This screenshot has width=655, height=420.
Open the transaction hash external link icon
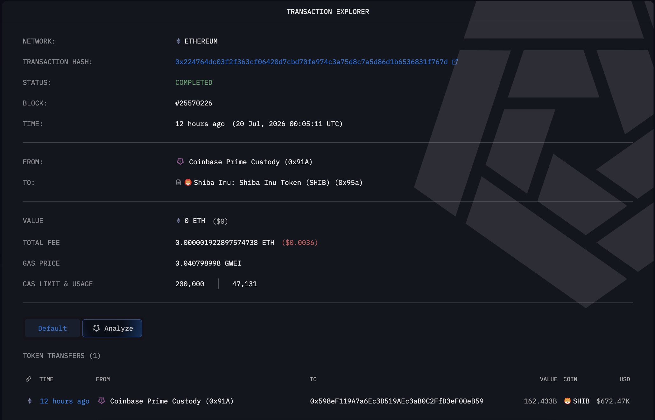pyautogui.click(x=455, y=62)
